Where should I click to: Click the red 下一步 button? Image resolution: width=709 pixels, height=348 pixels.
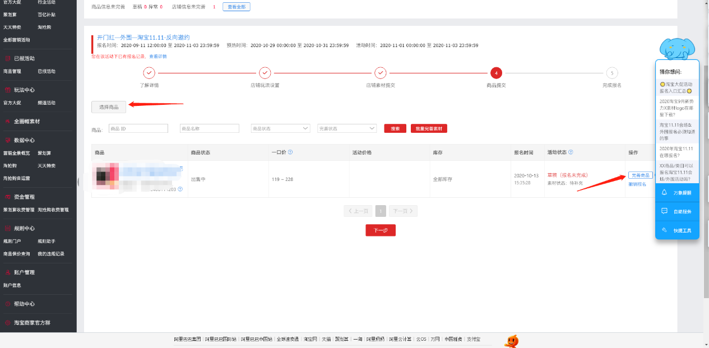tap(381, 230)
